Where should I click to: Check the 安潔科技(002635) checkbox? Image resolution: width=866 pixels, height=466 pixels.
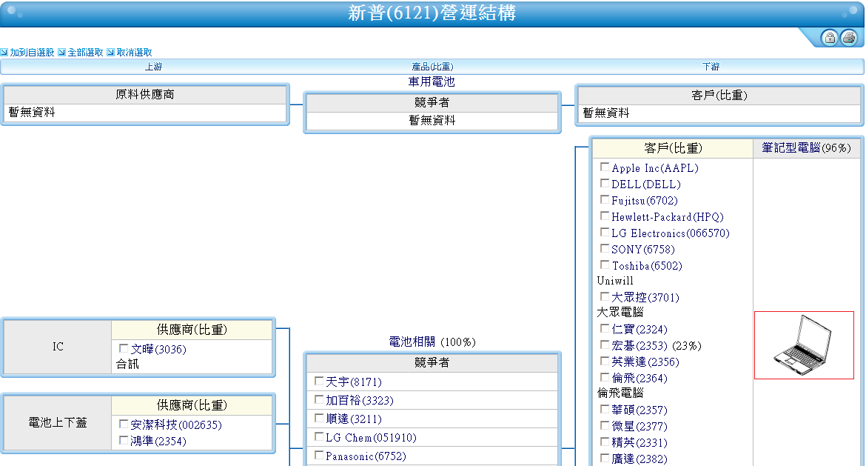tap(124, 424)
